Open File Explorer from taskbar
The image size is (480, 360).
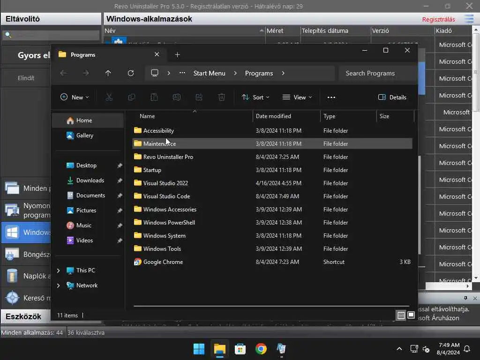tap(220, 349)
